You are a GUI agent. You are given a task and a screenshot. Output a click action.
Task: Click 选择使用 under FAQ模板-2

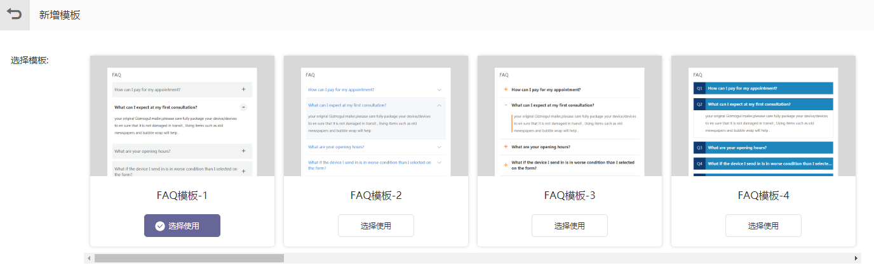pyautogui.click(x=376, y=226)
